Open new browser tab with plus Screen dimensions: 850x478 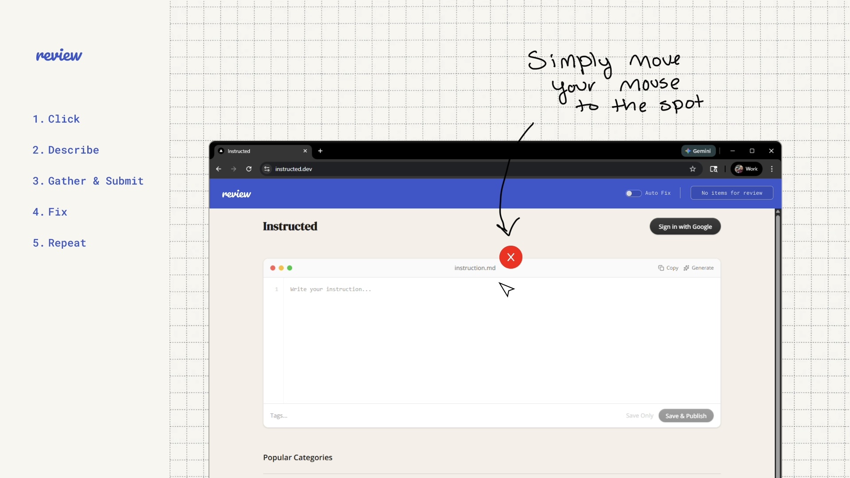(x=320, y=151)
